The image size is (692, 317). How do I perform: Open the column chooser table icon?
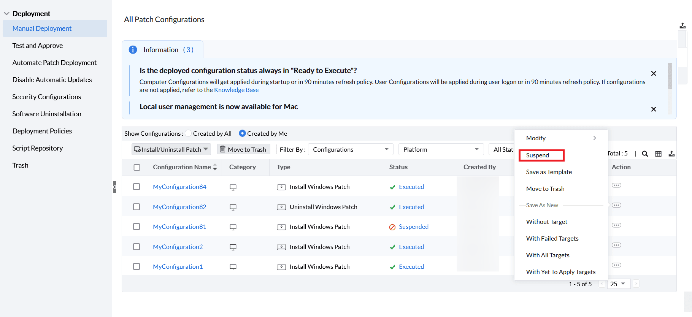[x=658, y=154]
